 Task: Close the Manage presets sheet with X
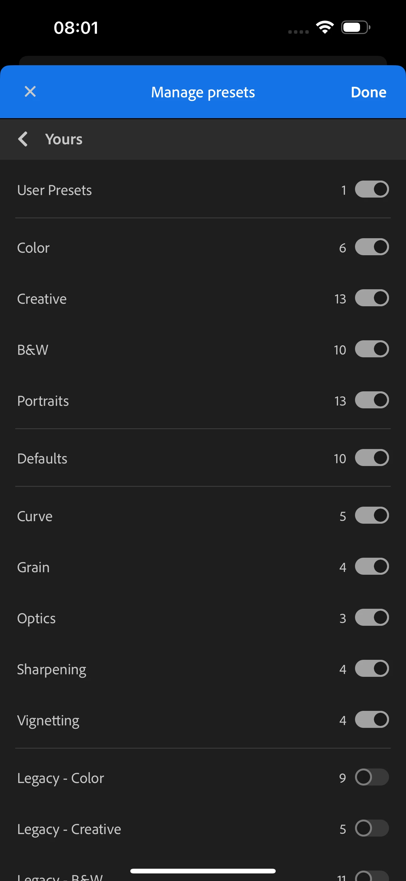[x=30, y=92]
